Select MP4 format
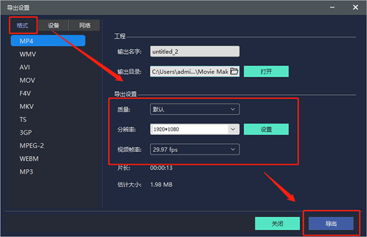The height and width of the screenshot is (237, 367). point(48,41)
